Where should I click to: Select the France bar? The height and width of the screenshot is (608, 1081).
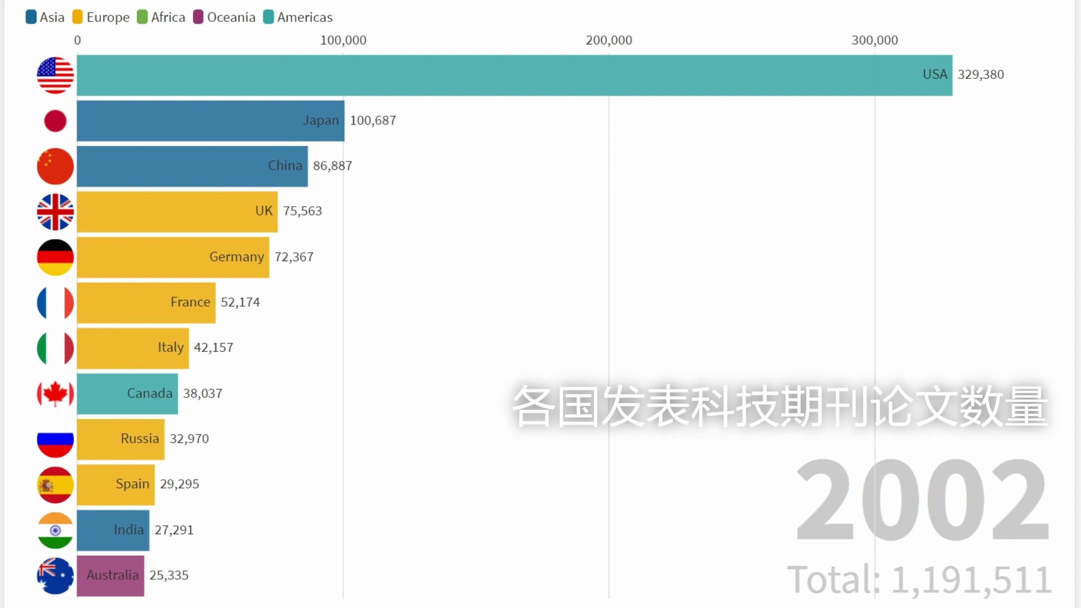pos(146,303)
